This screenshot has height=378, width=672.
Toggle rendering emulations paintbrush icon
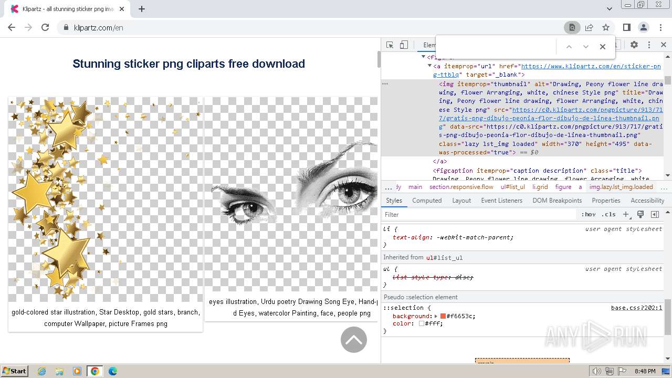pos(640,214)
